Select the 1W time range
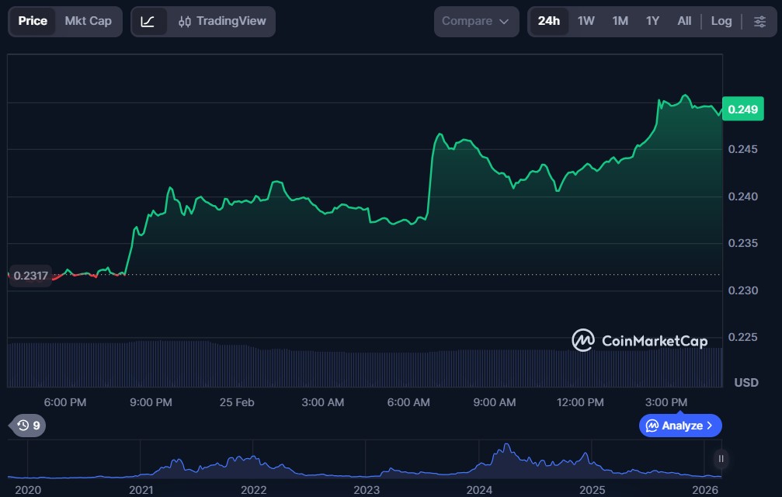 pyautogui.click(x=586, y=21)
